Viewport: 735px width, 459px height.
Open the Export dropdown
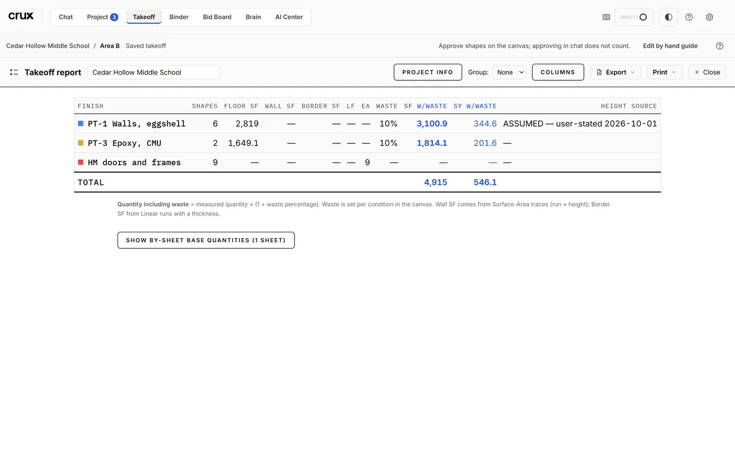(616, 72)
